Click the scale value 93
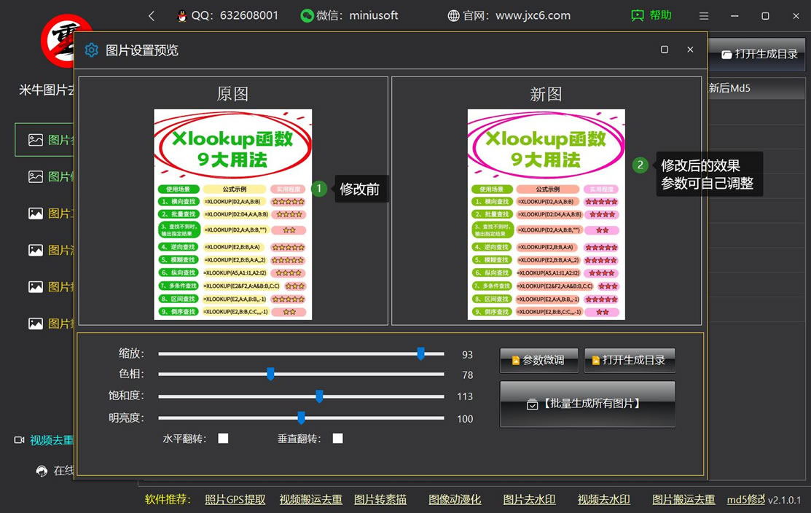The width and height of the screenshot is (811, 513). click(x=468, y=355)
